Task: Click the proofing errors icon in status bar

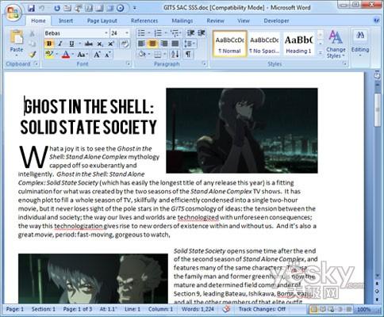Action: click(226, 309)
